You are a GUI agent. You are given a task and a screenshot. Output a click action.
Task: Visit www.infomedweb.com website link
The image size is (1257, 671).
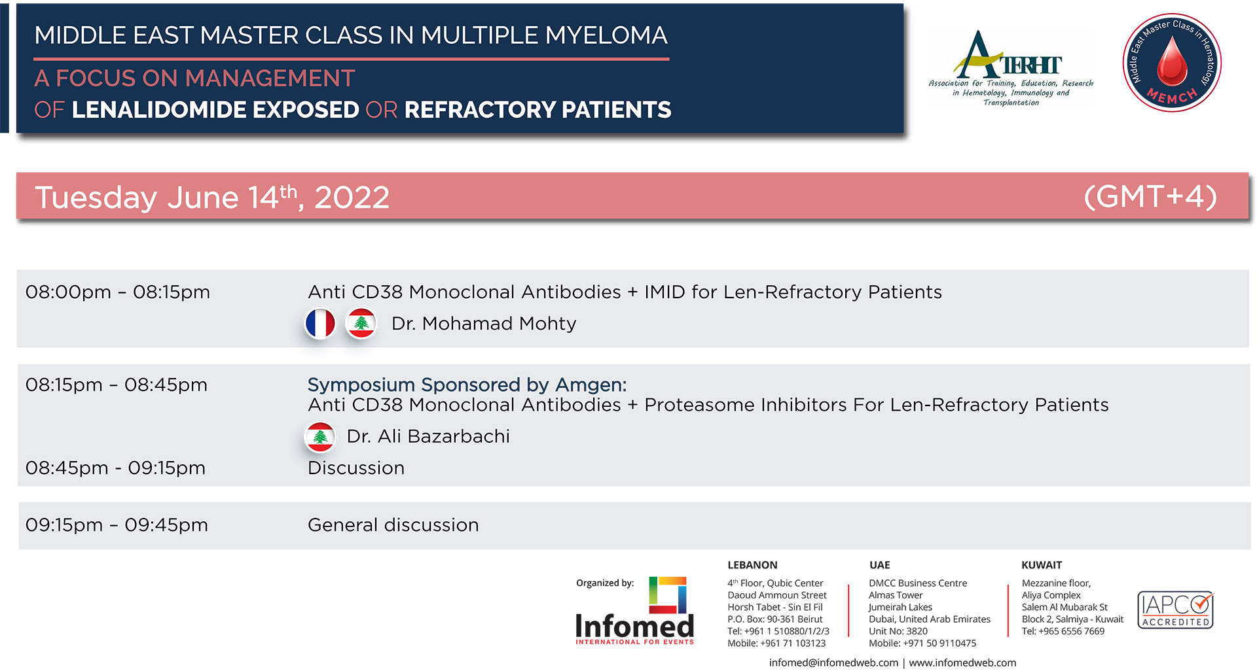(962, 662)
